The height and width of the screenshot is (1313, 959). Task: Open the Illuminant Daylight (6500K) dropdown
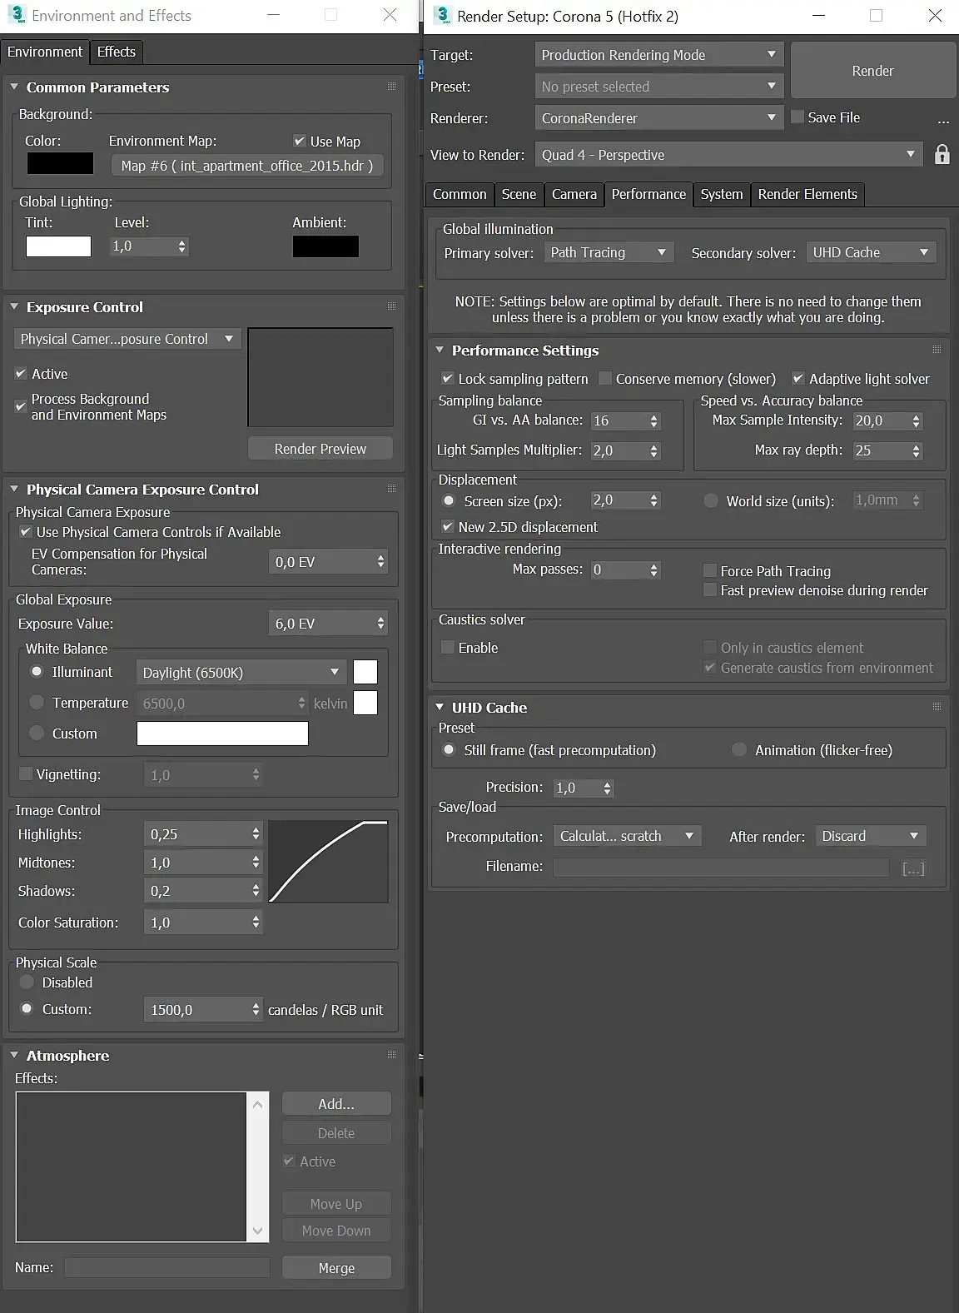[241, 673]
